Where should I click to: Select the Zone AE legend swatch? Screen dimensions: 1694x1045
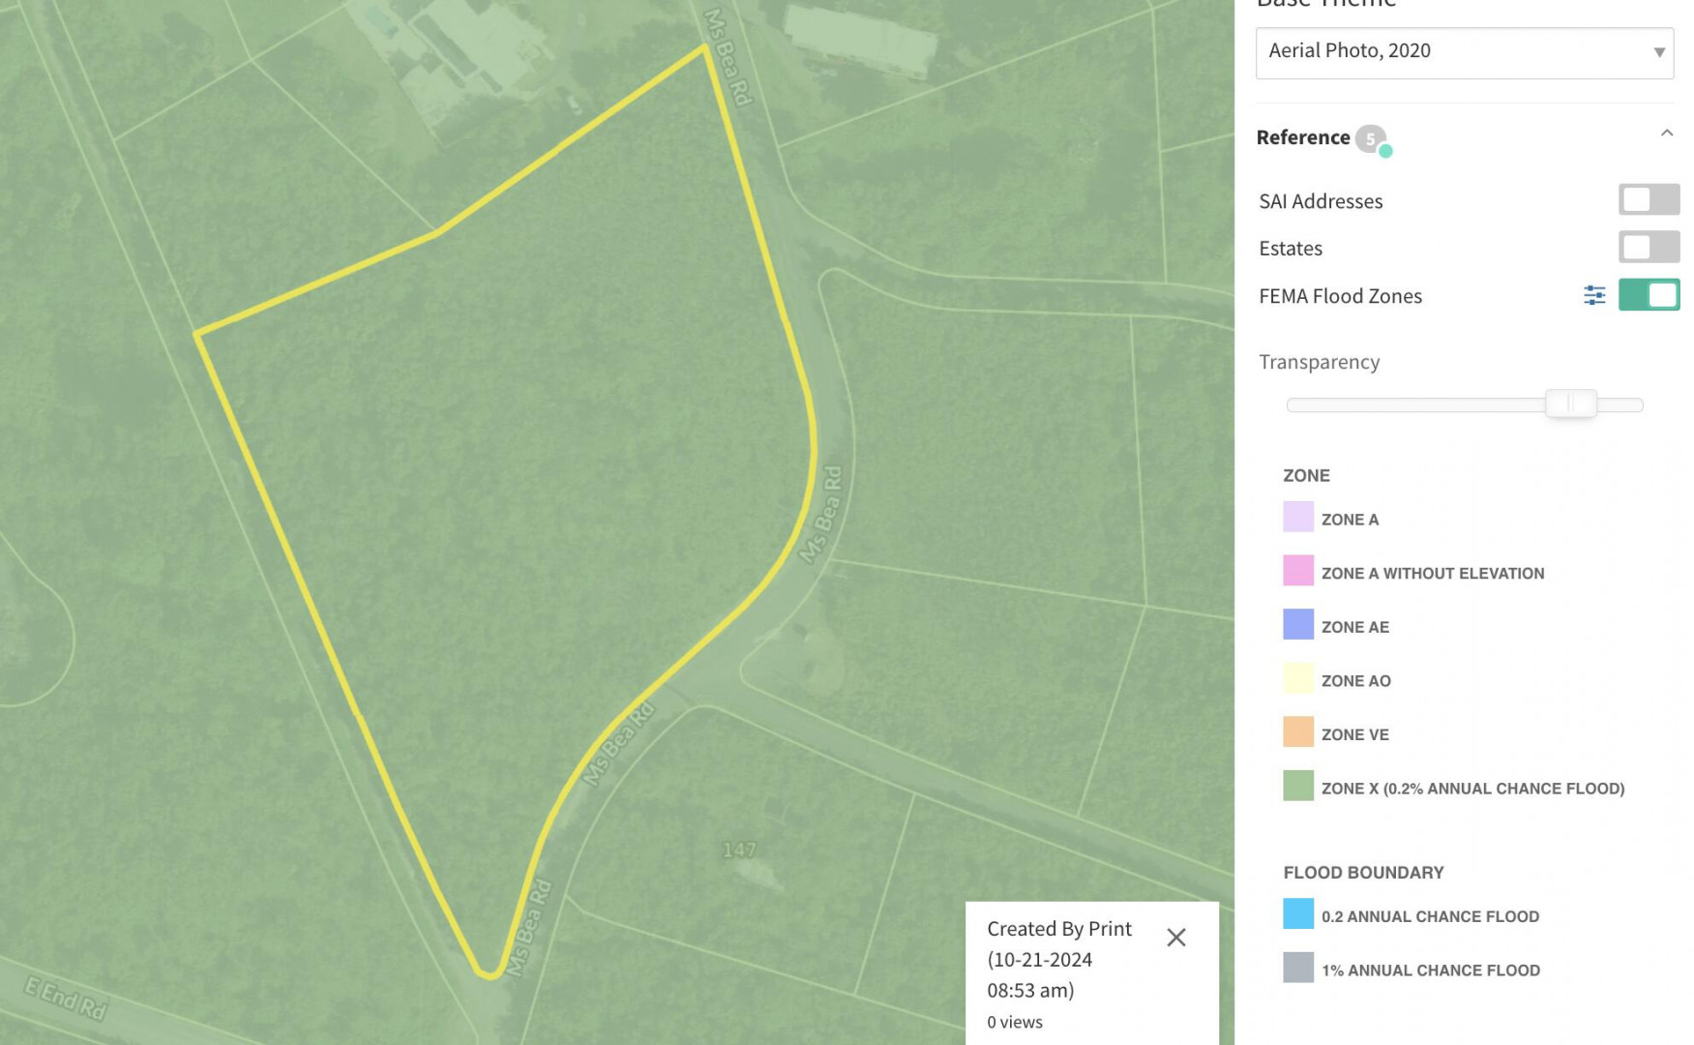[1297, 624]
